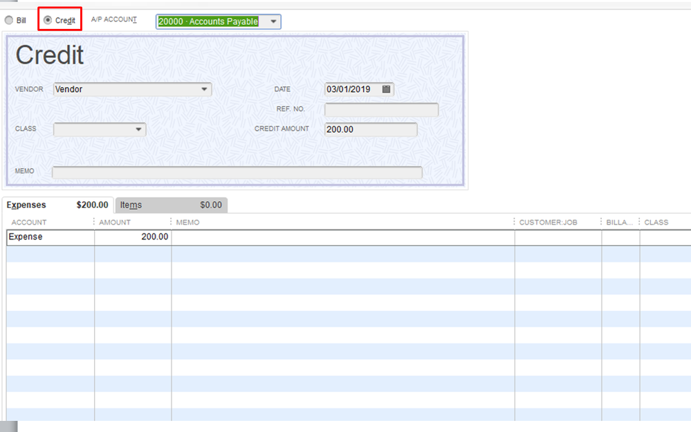Click the Expense account cell

[x=50, y=237]
